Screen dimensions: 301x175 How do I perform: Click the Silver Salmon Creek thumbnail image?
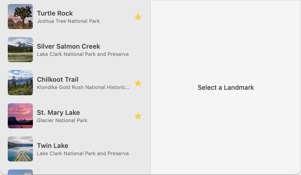coord(20,50)
